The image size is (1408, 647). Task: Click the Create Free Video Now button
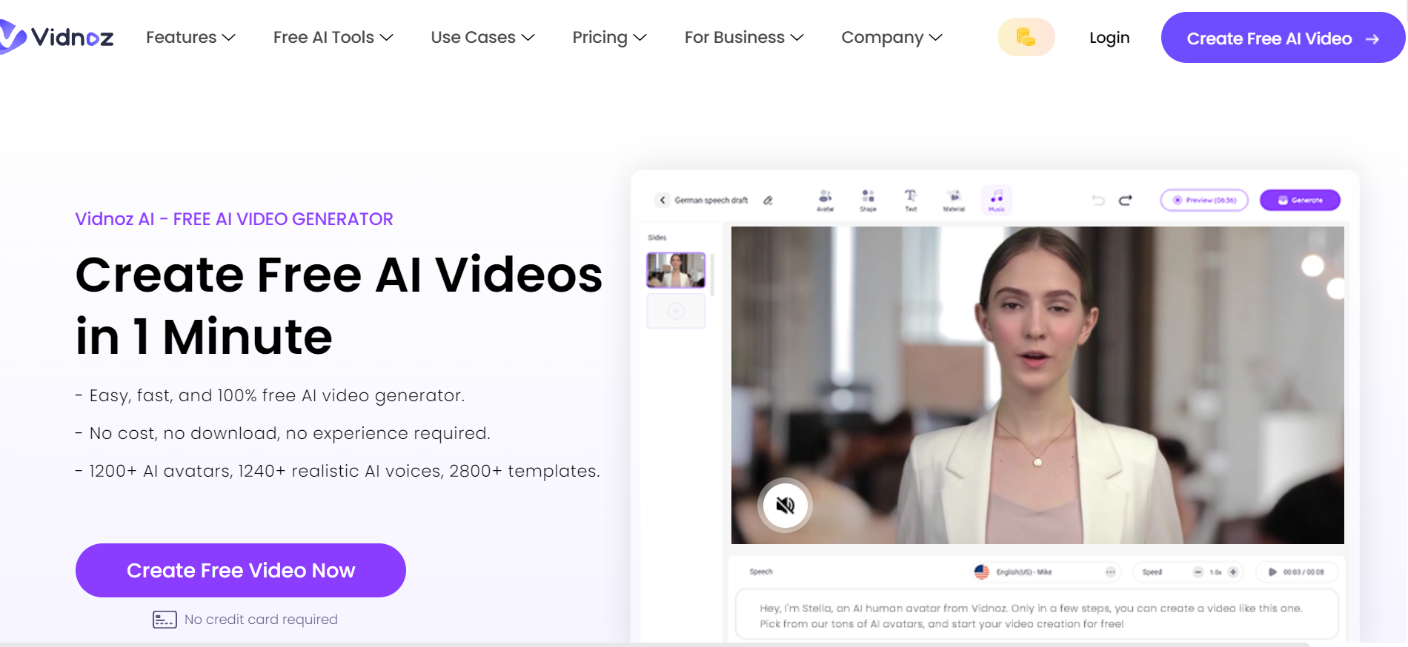(241, 570)
